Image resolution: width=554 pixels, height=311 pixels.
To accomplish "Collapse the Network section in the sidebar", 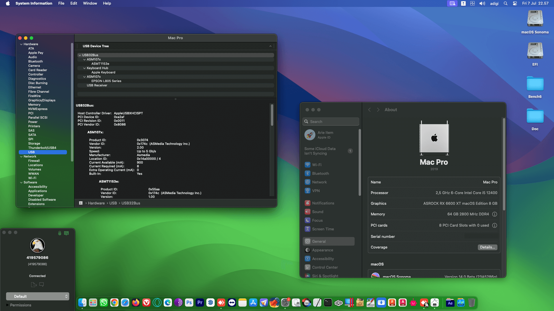I will [x=21, y=157].
